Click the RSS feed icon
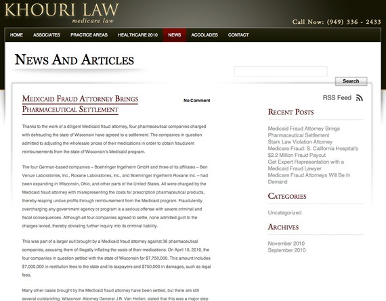This screenshot has height=301, width=386. 360,97
